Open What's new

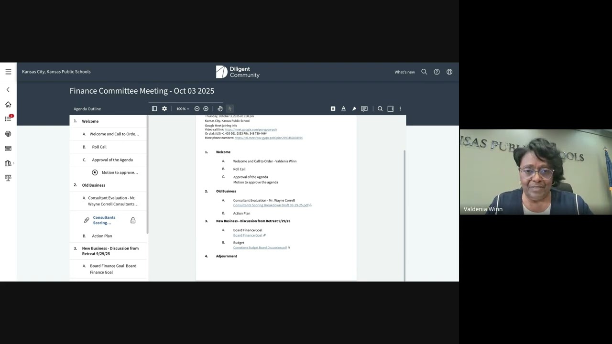point(404,72)
